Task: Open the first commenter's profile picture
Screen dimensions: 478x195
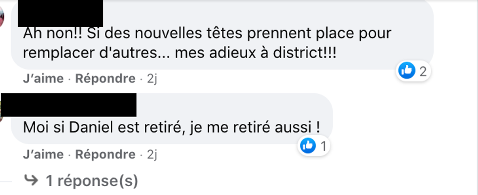Action: tap(2, 19)
